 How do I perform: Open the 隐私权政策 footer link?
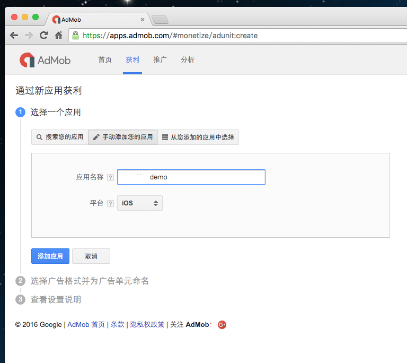[x=147, y=324]
